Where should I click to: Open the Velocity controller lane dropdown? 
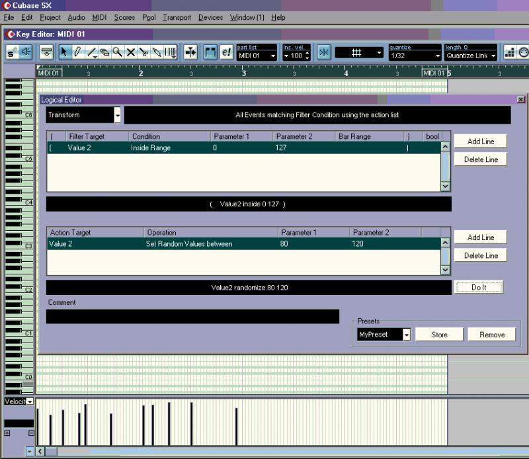tap(30, 401)
